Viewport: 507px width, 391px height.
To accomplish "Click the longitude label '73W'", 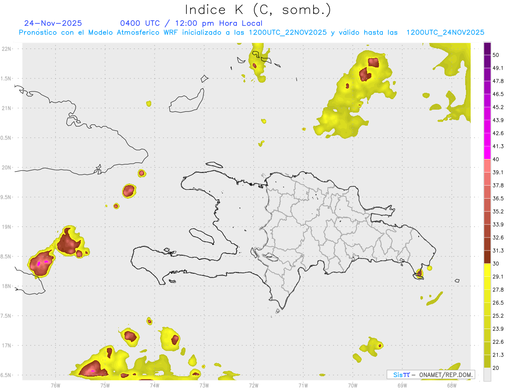I will point(204,386).
